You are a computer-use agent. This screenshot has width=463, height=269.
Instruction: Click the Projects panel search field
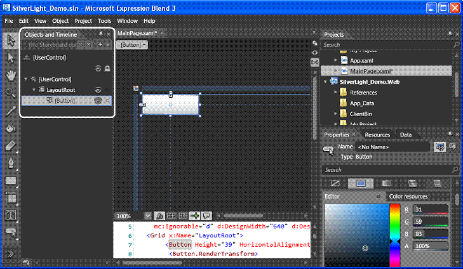point(391,45)
